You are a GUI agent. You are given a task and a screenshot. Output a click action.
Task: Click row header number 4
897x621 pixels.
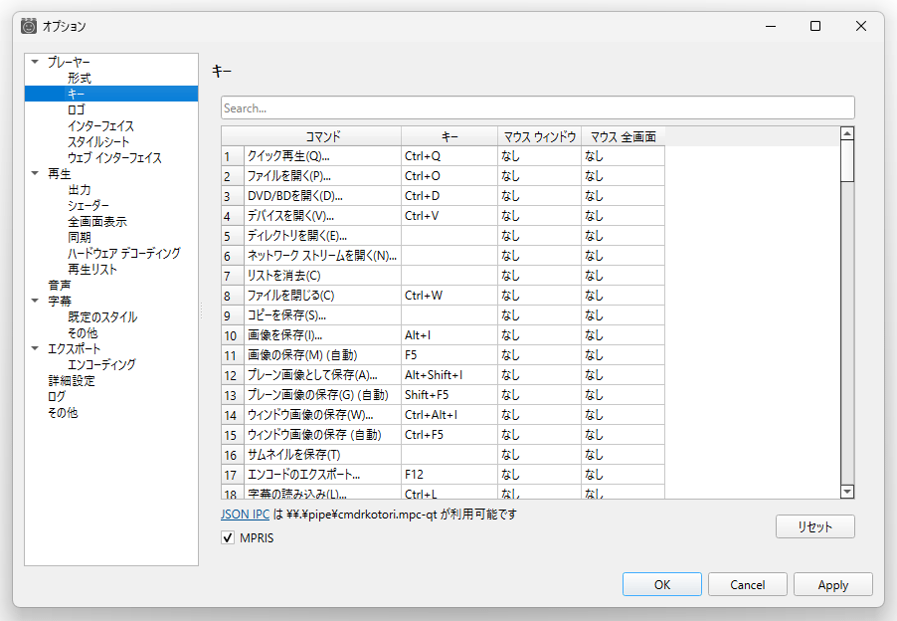click(x=233, y=216)
